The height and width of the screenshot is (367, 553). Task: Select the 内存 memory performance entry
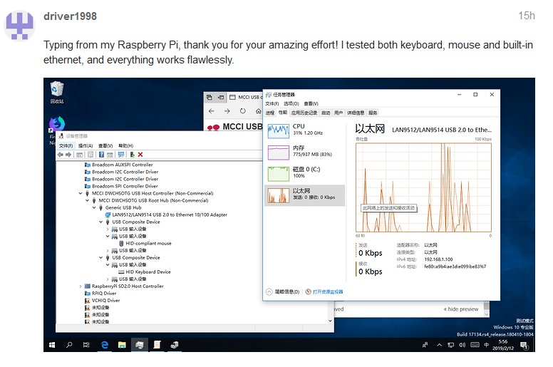304,153
